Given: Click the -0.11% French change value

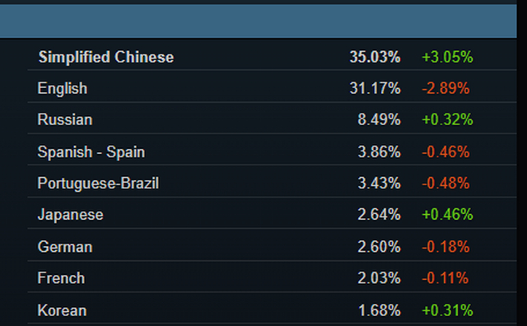Looking at the screenshot, I should coord(445,278).
